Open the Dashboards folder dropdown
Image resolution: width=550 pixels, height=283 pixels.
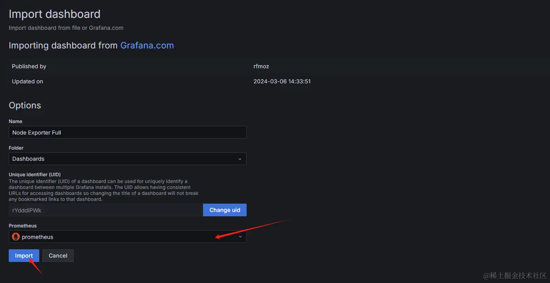coord(127,159)
